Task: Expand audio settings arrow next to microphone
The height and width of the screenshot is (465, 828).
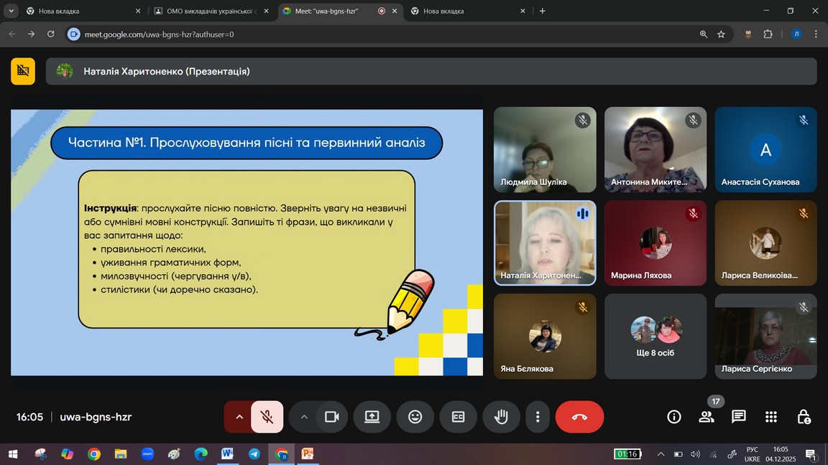Action: coord(239,417)
